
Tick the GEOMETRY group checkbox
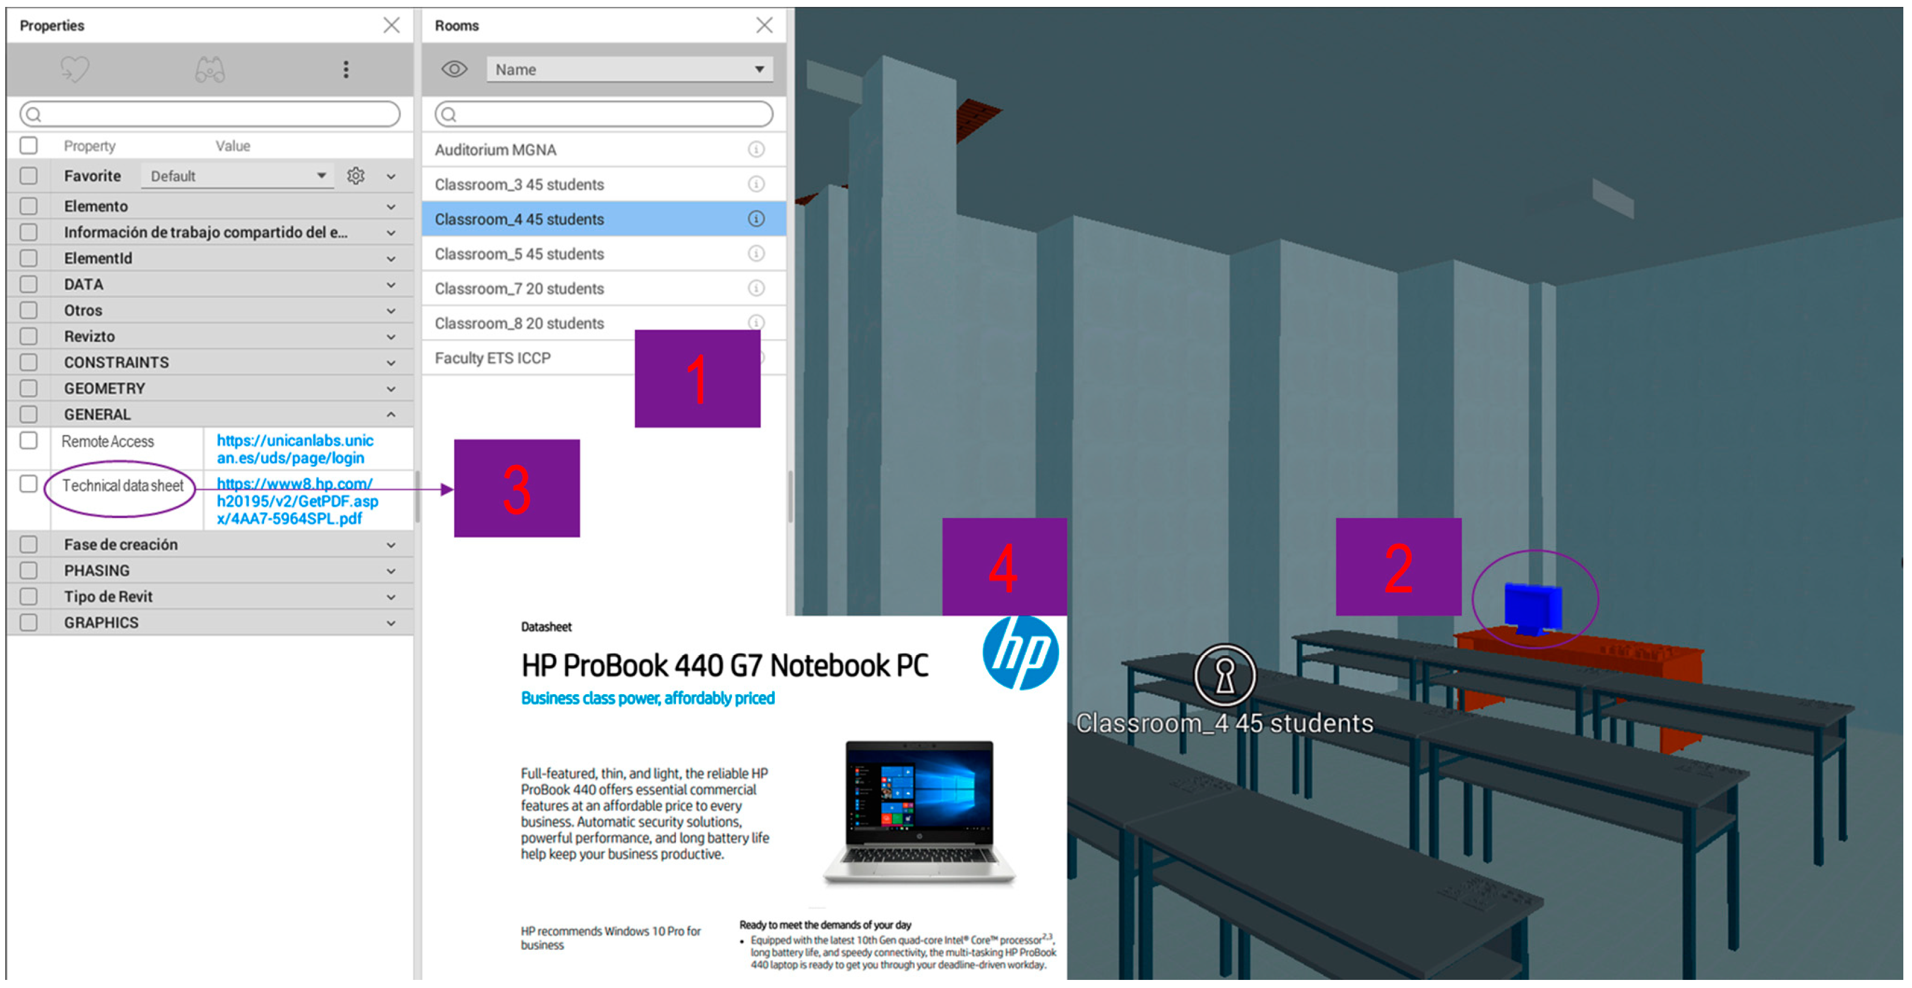pos(28,389)
